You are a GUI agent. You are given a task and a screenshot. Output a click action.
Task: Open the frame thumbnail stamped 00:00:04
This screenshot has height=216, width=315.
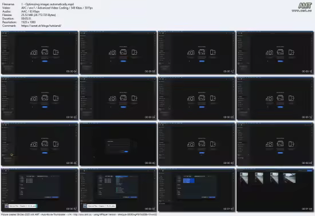[40, 53]
